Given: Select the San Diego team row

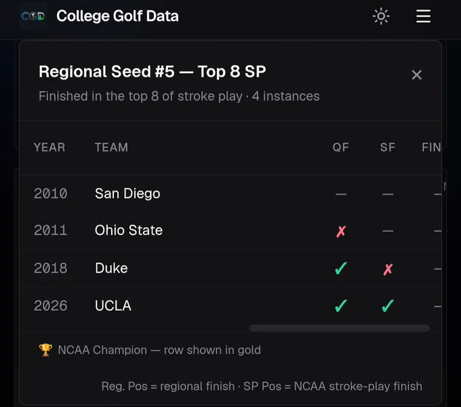Looking at the screenshot, I should pyautogui.click(x=230, y=194).
